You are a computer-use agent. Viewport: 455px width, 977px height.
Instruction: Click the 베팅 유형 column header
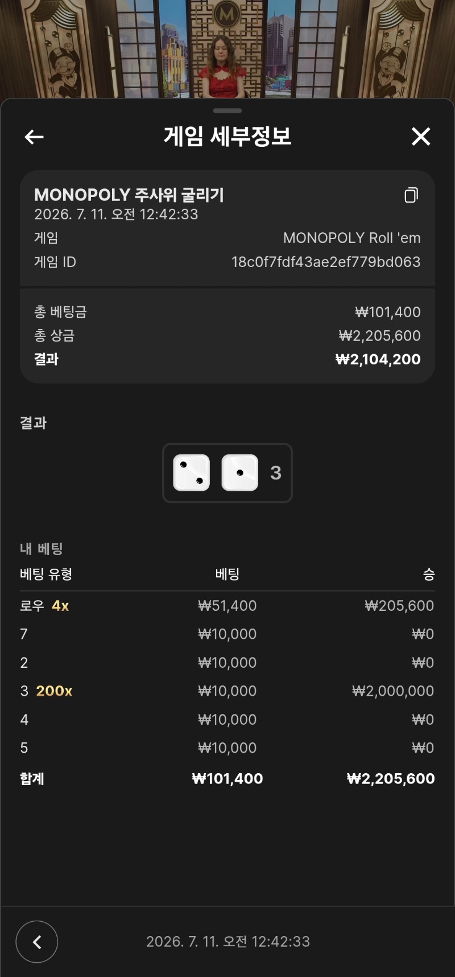pos(46,574)
